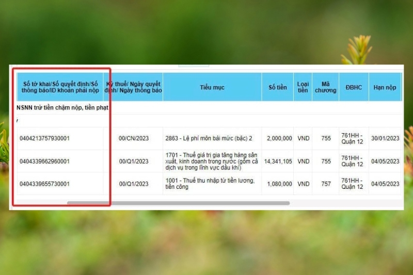The width and height of the screenshot is (413, 275).
Task: Click the 'Loại tiền' column header
Action: pyautogui.click(x=303, y=87)
